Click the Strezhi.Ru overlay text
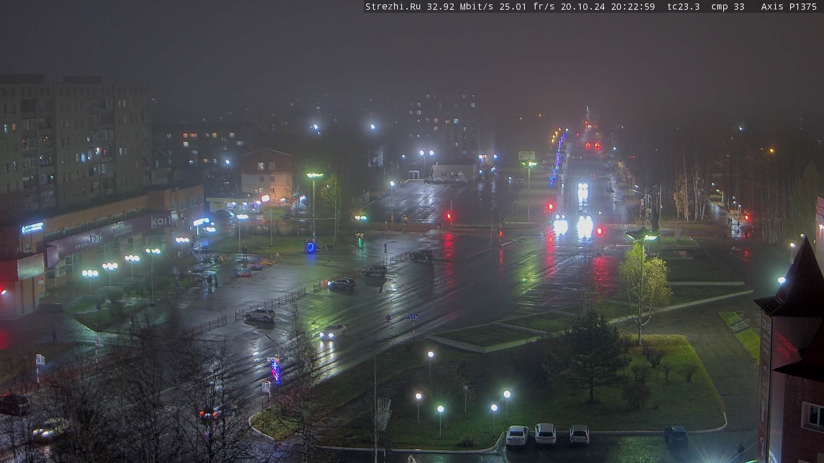Image resolution: width=824 pixels, height=463 pixels. point(393,6)
